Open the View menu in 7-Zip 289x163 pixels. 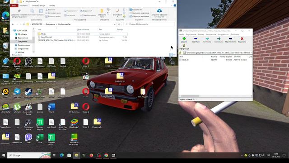(201, 34)
